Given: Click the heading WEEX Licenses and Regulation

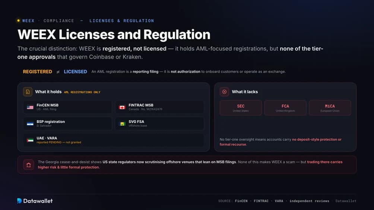Looking at the screenshot, I should click(114, 34).
